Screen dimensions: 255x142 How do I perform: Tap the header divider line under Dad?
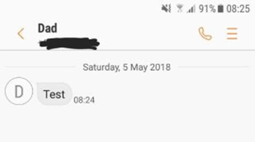click(x=127, y=50)
